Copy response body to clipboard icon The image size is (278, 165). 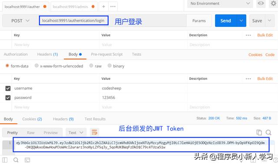[x=259, y=132]
